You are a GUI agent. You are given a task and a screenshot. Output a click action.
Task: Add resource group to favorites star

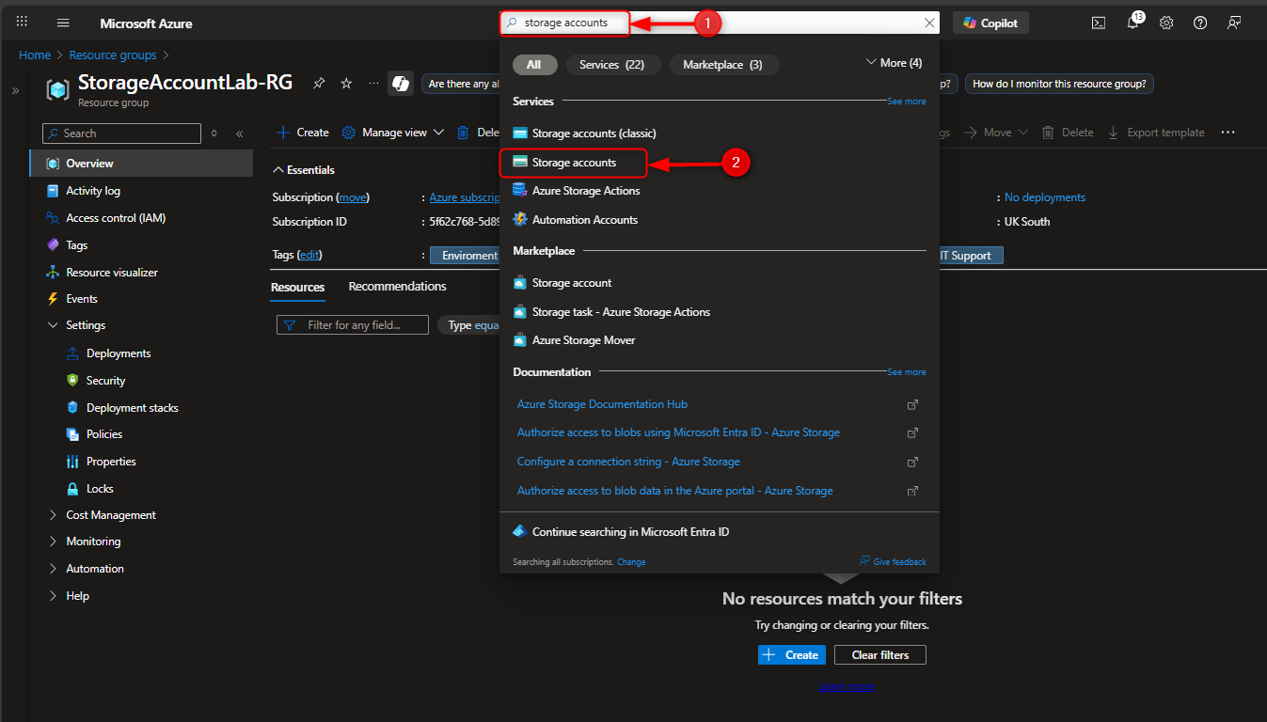[x=345, y=83]
